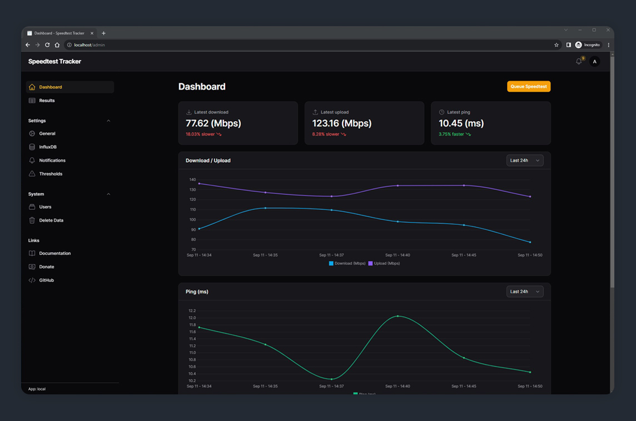The height and width of the screenshot is (421, 636).
Task: Open the browser tab search chevron
Action: tap(566, 30)
